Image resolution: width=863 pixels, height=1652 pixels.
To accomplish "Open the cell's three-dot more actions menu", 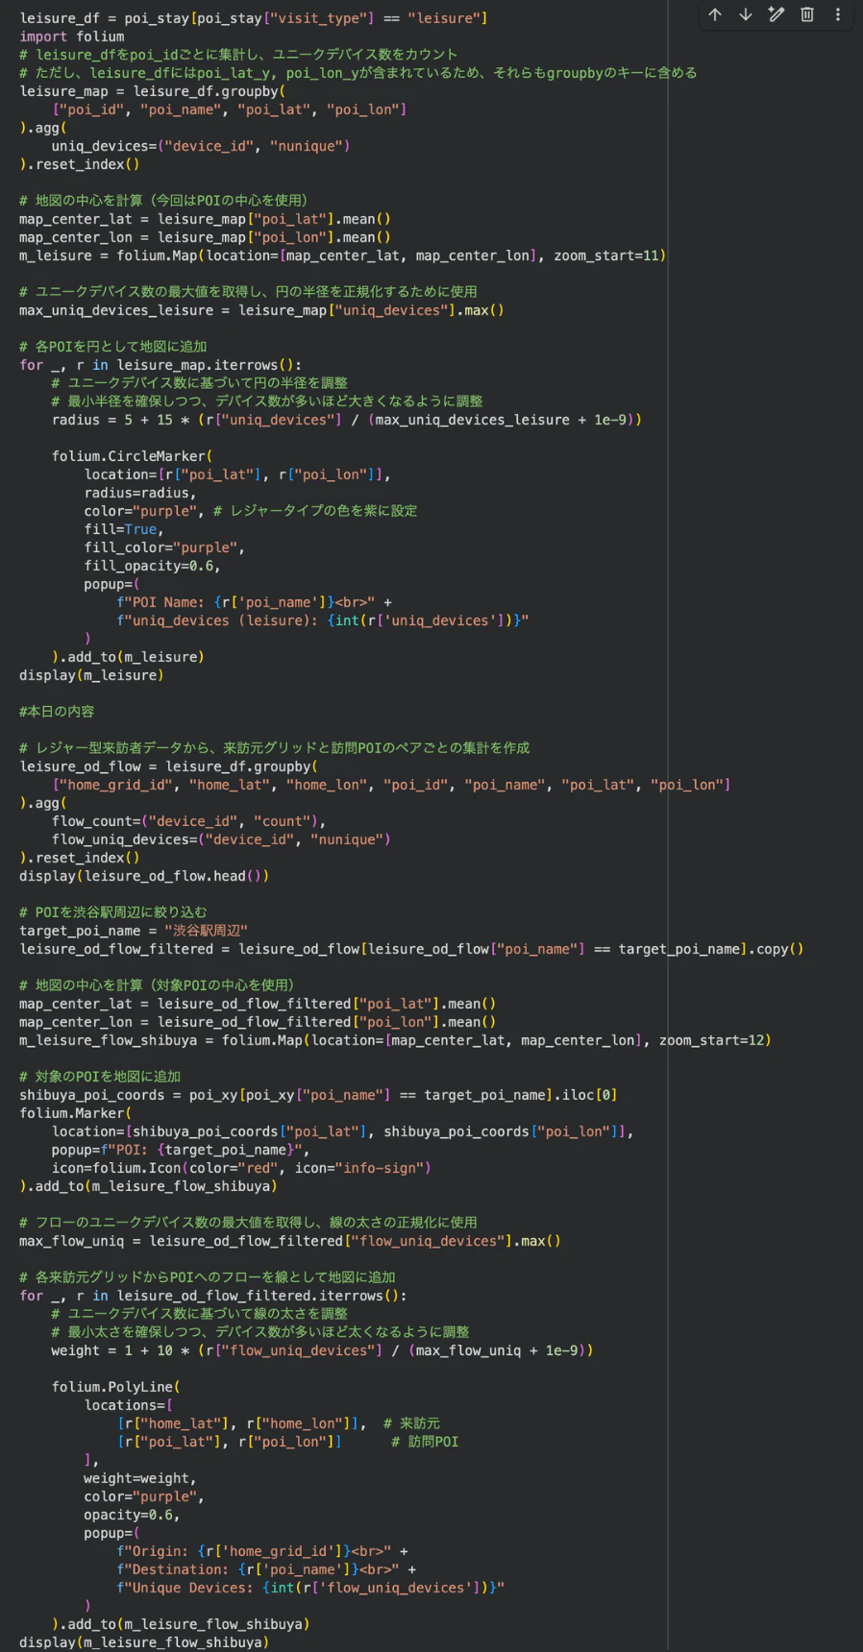I will [838, 14].
